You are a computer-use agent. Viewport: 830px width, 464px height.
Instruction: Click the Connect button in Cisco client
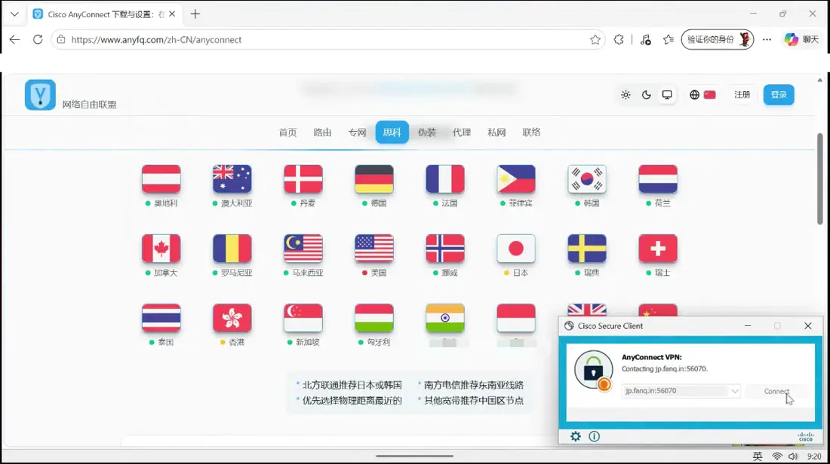pos(776,391)
